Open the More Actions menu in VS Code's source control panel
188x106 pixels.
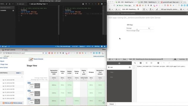pyautogui.click(x=13, y=4)
